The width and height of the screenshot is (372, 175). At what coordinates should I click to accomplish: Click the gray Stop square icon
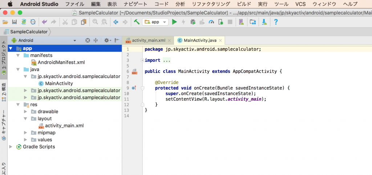point(230,22)
